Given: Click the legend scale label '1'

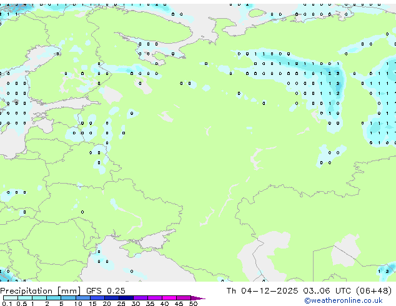Looking at the screenshot, I should click(x=32, y=304).
